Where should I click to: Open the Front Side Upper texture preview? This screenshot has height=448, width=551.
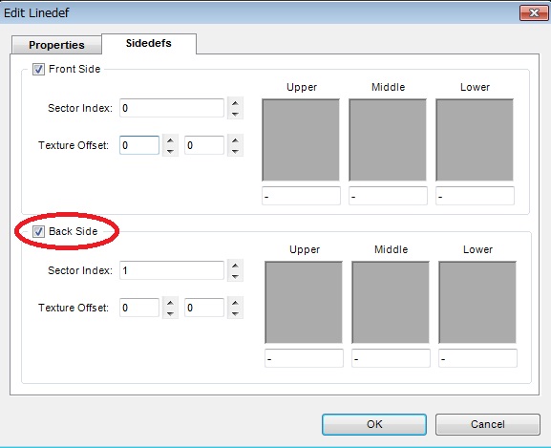(301, 139)
